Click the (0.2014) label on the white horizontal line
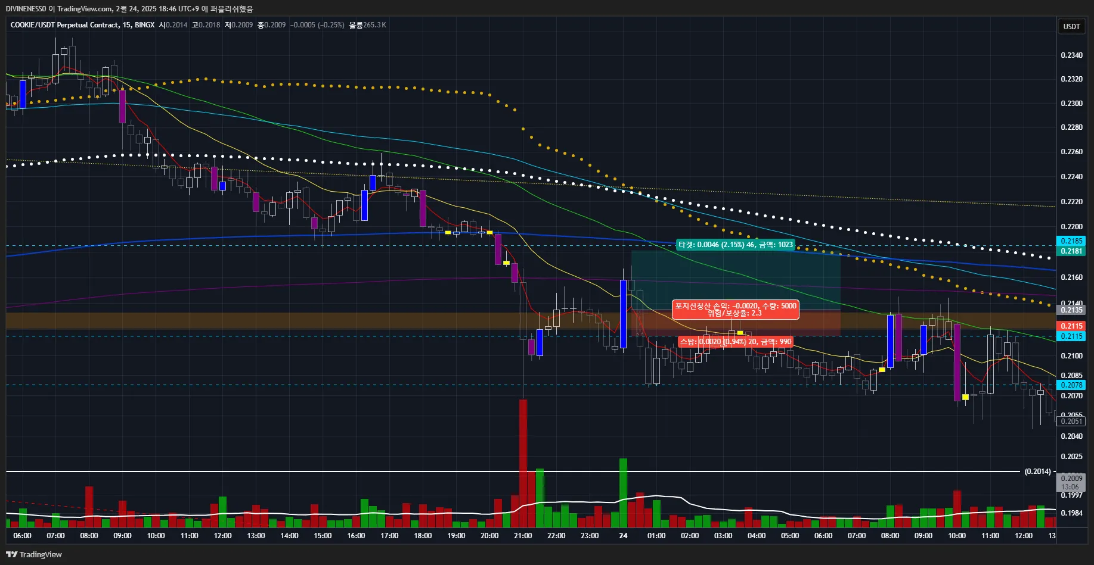Viewport: 1094px width, 565px height. [x=1037, y=472]
